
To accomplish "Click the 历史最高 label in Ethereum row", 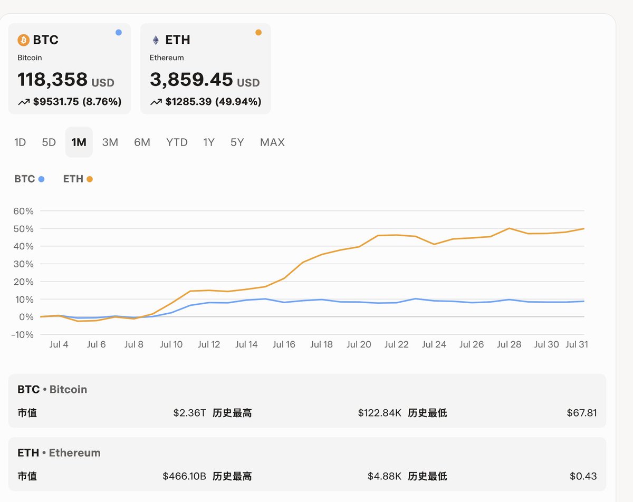I will (232, 476).
